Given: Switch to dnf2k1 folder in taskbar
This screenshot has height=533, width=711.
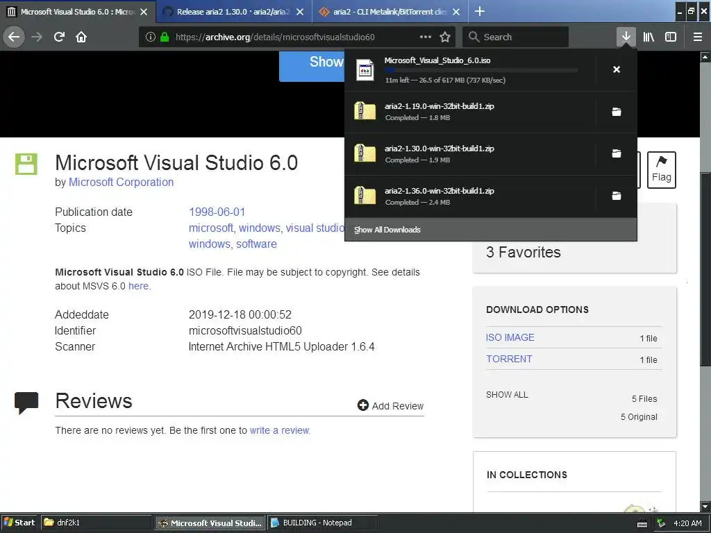Looking at the screenshot, I should pyautogui.click(x=96, y=523).
